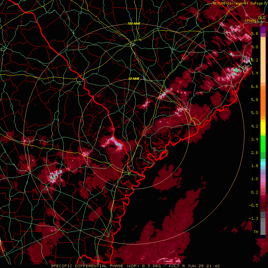Click the 1.8 scale value

tap(255, 166)
